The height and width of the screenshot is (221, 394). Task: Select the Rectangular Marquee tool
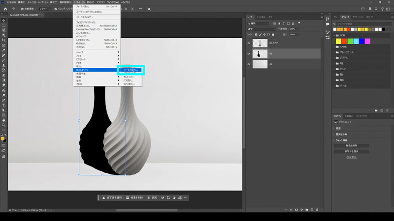click(x=3, y=26)
